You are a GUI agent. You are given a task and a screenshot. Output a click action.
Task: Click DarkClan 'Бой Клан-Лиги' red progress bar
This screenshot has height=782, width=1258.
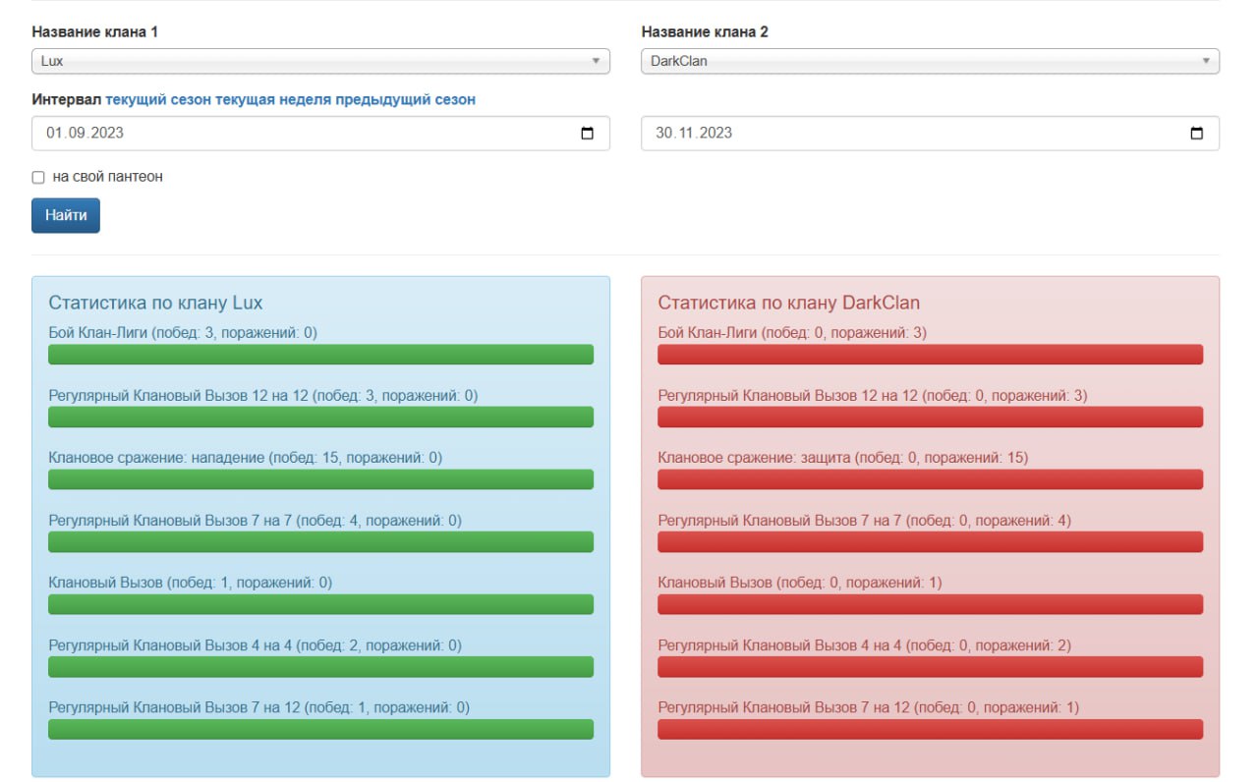(x=930, y=355)
